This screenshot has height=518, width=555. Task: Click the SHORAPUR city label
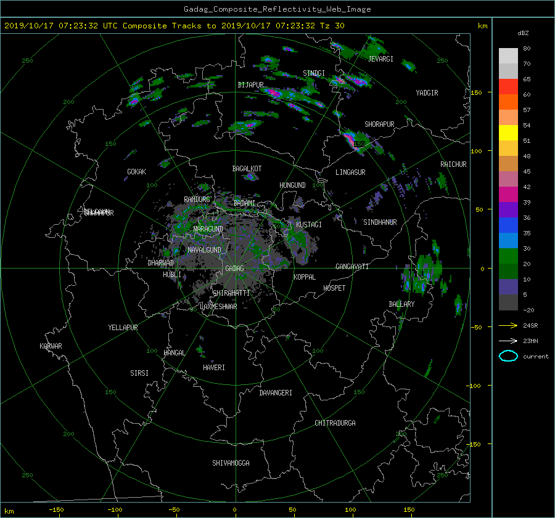pyautogui.click(x=379, y=124)
